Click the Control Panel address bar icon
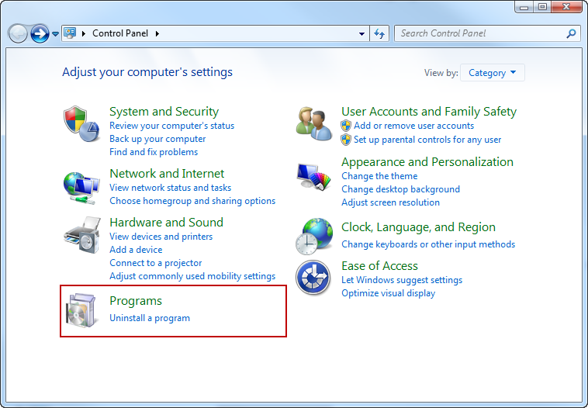Viewport: 588px width, 408px height. pos(70,33)
